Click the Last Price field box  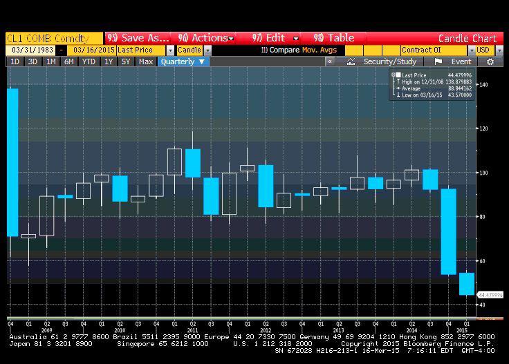[142, 50]
